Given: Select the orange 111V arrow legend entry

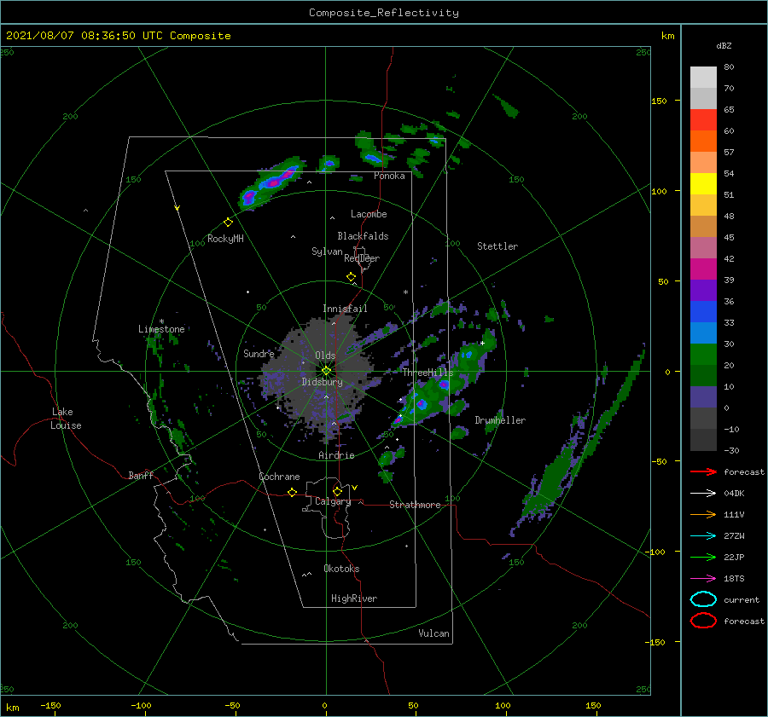Looking at the screenshot, I should [703, 514].
